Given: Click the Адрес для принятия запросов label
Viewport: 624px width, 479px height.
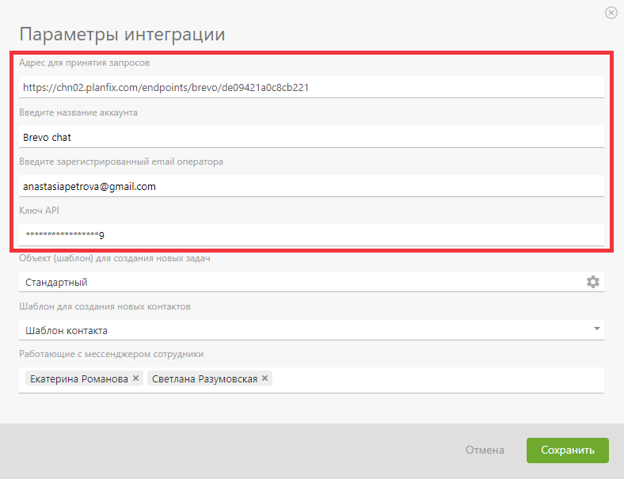Looking at the screenshot, I should (85, 63).
